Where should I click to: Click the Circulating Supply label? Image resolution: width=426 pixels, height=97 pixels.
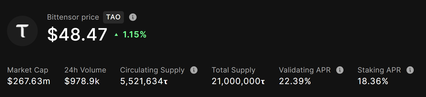click(x=152, y=70)
